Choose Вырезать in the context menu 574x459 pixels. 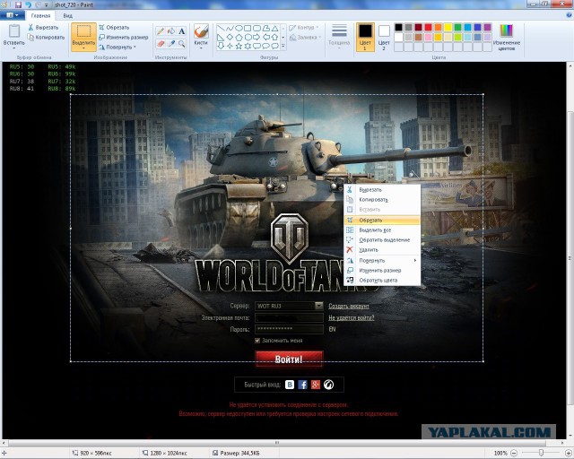click(382, 189)
